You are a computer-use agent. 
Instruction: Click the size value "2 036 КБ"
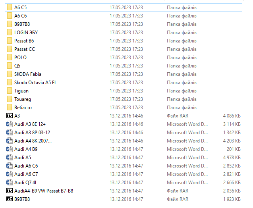click(x=232, y=191)
